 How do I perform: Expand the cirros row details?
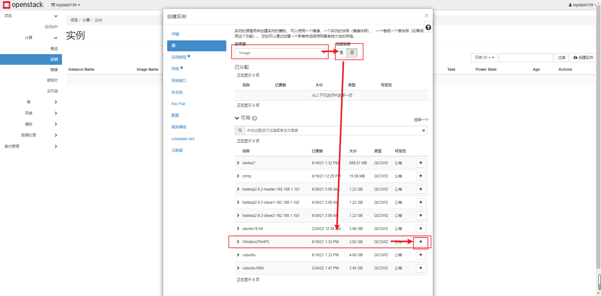coord(238,176)
